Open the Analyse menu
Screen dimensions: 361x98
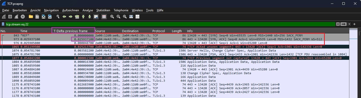[x=88, y=10]
